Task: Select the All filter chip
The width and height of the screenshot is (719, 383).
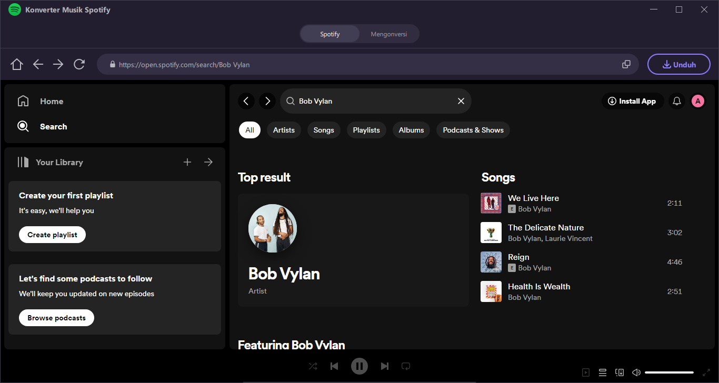Action: [249, 130]
